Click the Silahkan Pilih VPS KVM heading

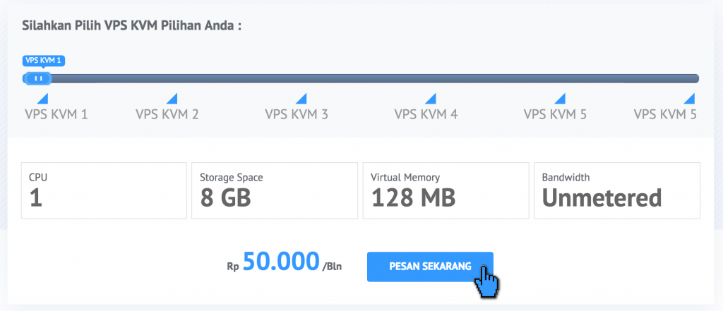coord(132,25)
